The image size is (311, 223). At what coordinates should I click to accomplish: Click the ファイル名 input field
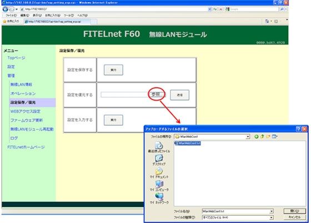tap(236, 211)
